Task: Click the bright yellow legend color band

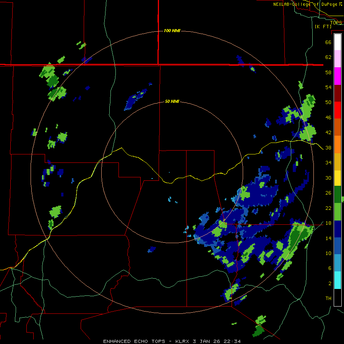Action: tap(338, 178)
